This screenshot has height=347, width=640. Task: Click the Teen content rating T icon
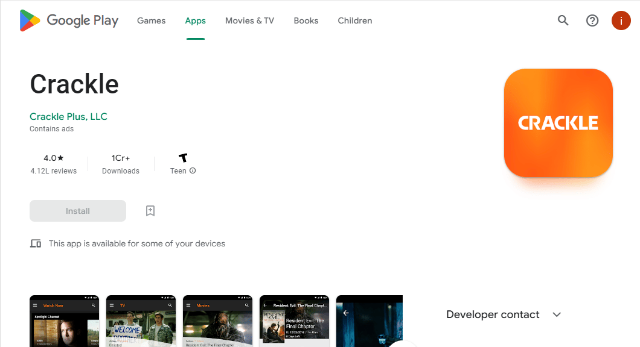183,158
